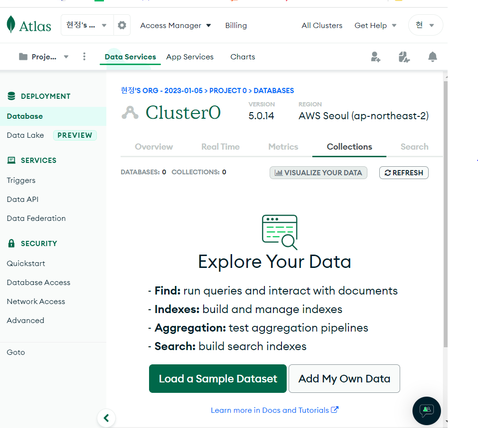
Task: Click the Cluster0 cluster icon
Action: (x=130, y=113)
